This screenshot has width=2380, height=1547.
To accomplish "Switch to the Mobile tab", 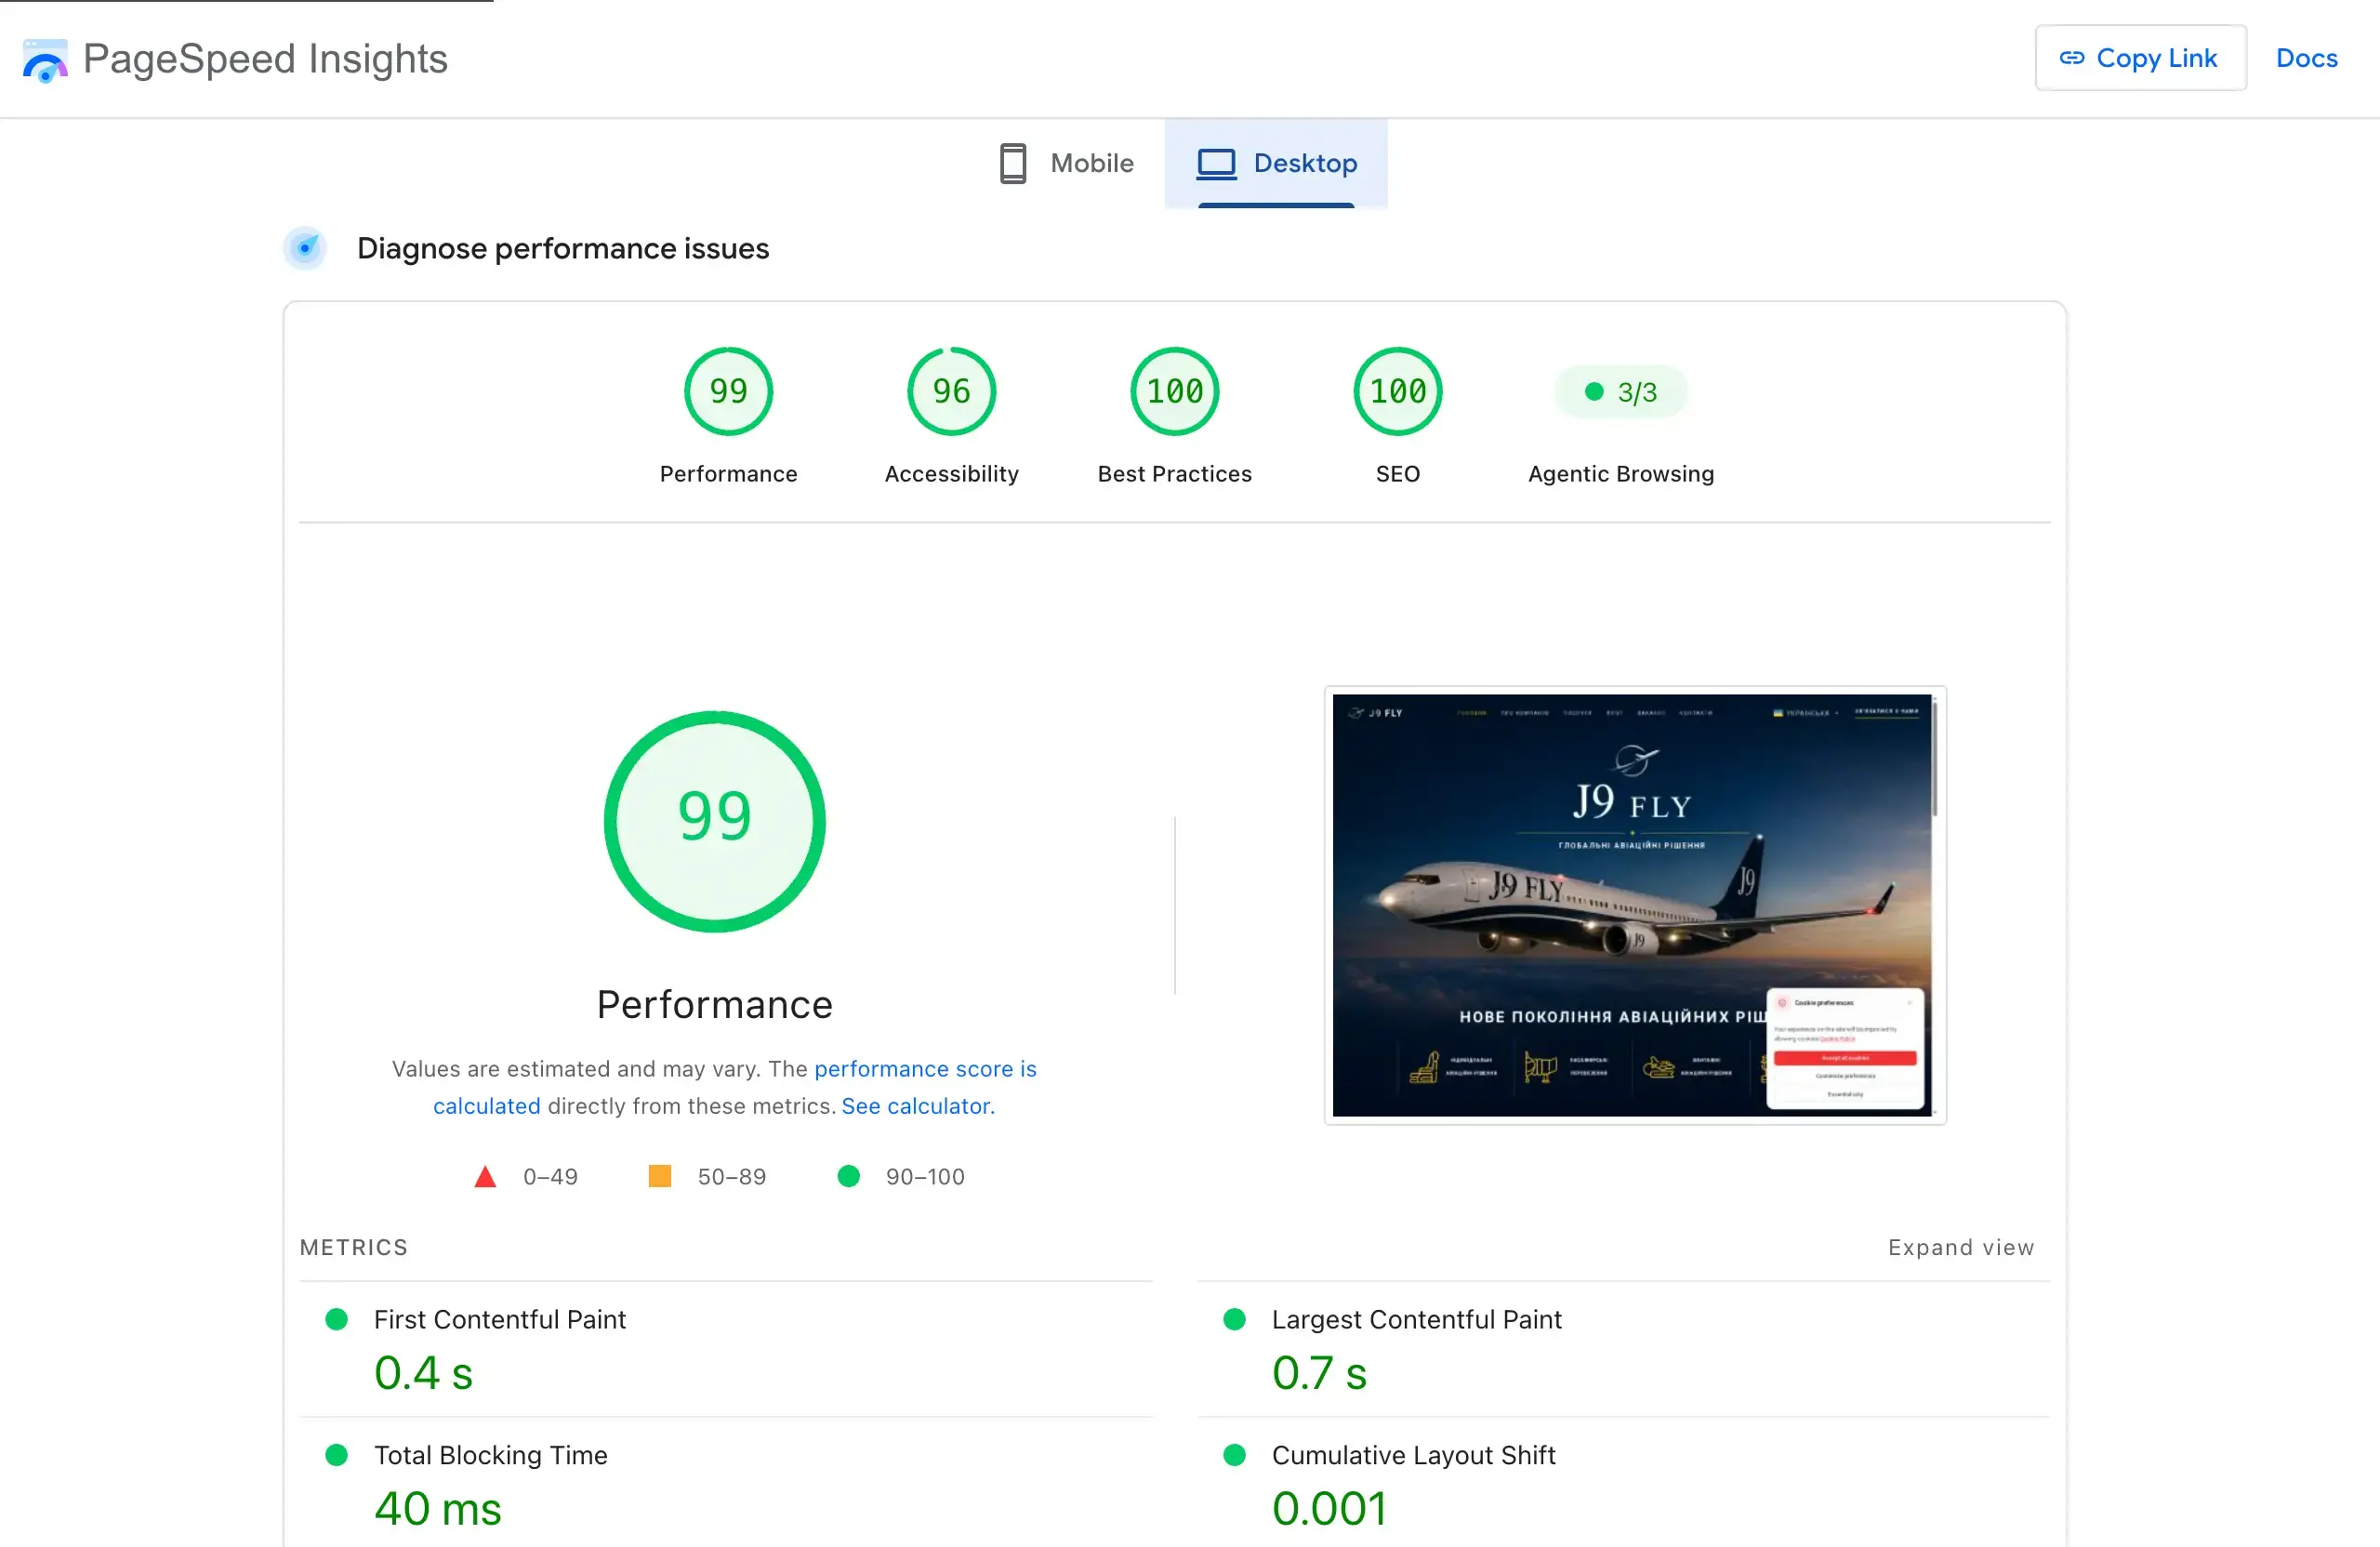I will tap(1067, 163).
